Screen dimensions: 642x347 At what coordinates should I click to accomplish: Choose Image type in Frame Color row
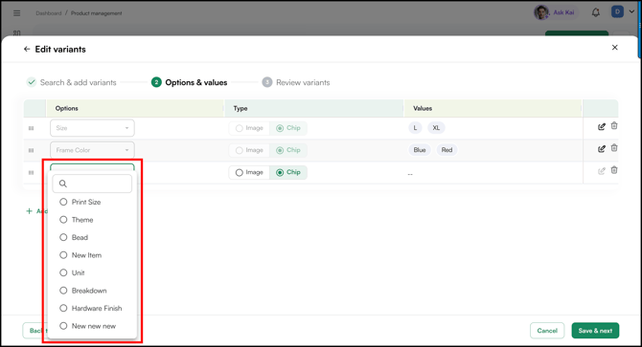point(249,150)
